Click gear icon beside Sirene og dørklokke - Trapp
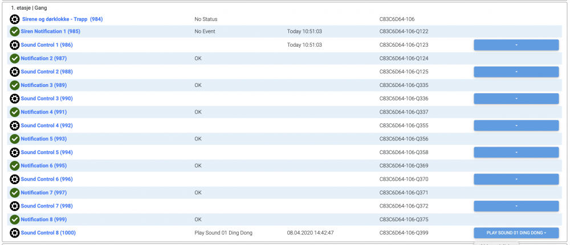Screen dimensions: 570x245 coord(15,19)
